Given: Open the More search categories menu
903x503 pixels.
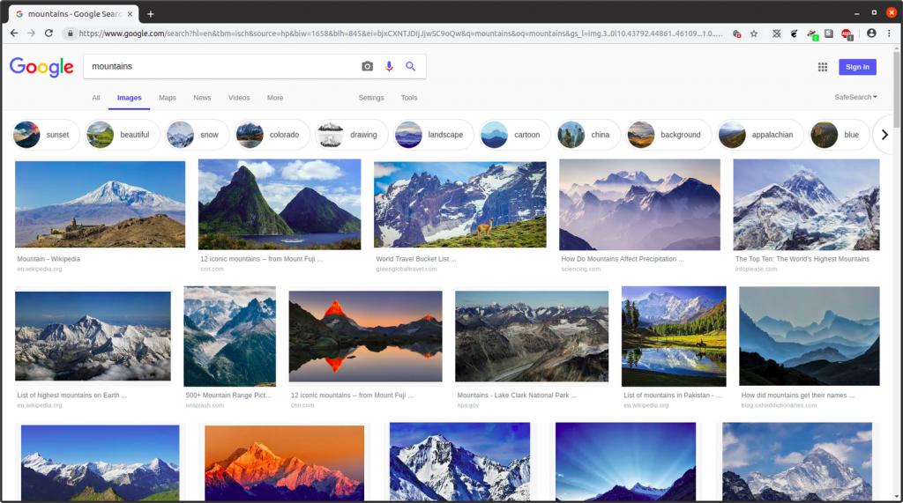Looking at the screenshot, I should click(275, 98).
